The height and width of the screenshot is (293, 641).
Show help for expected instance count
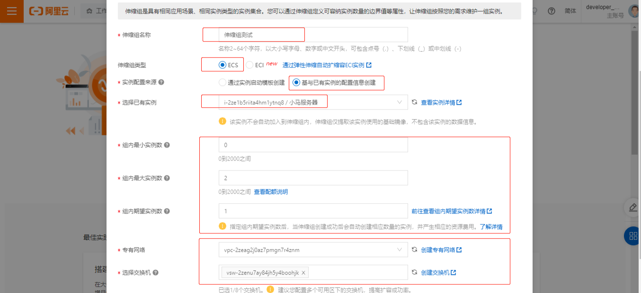[x=167, y=211]
